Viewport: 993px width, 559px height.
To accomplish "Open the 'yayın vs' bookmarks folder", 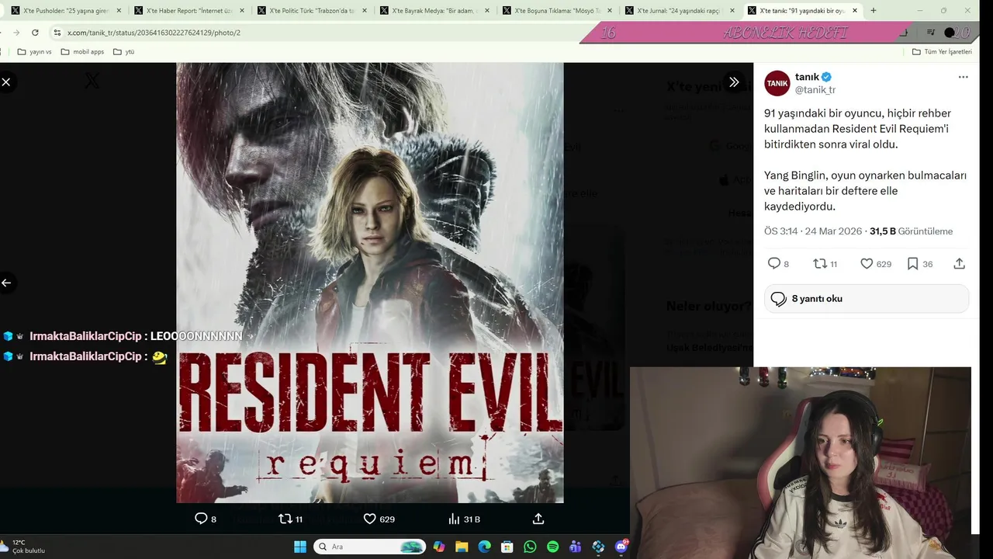I will 34,51.
